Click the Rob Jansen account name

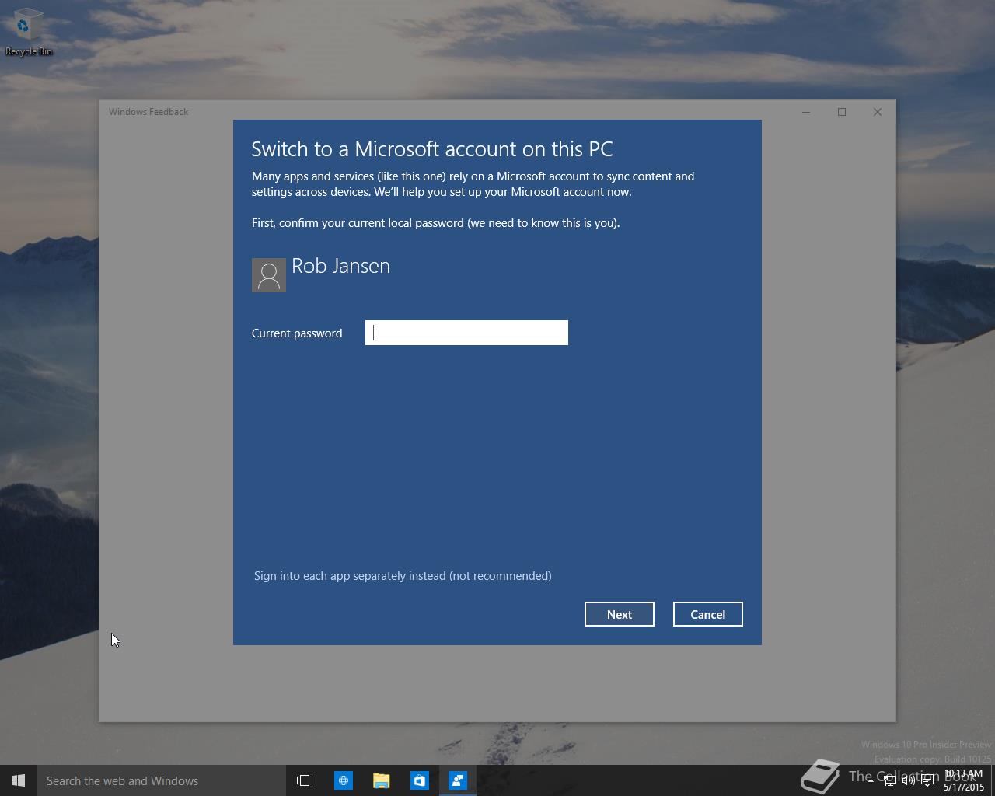point(340,266)
